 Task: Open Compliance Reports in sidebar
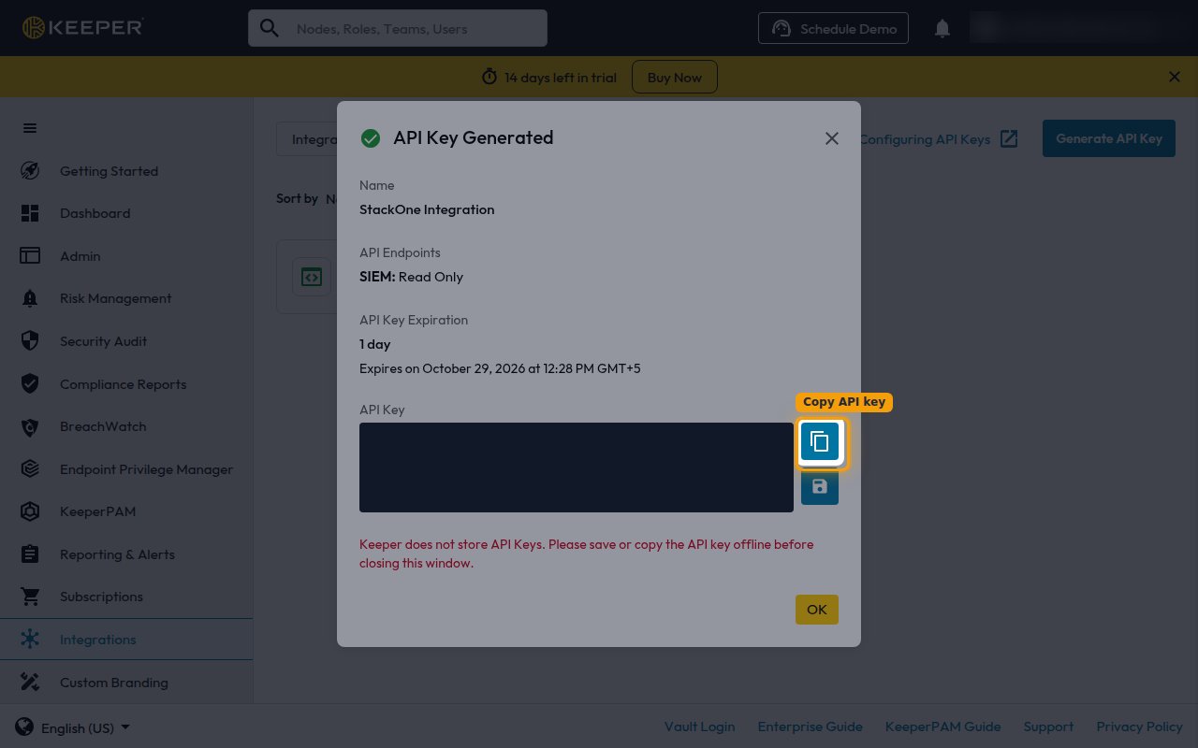[126, 384]
